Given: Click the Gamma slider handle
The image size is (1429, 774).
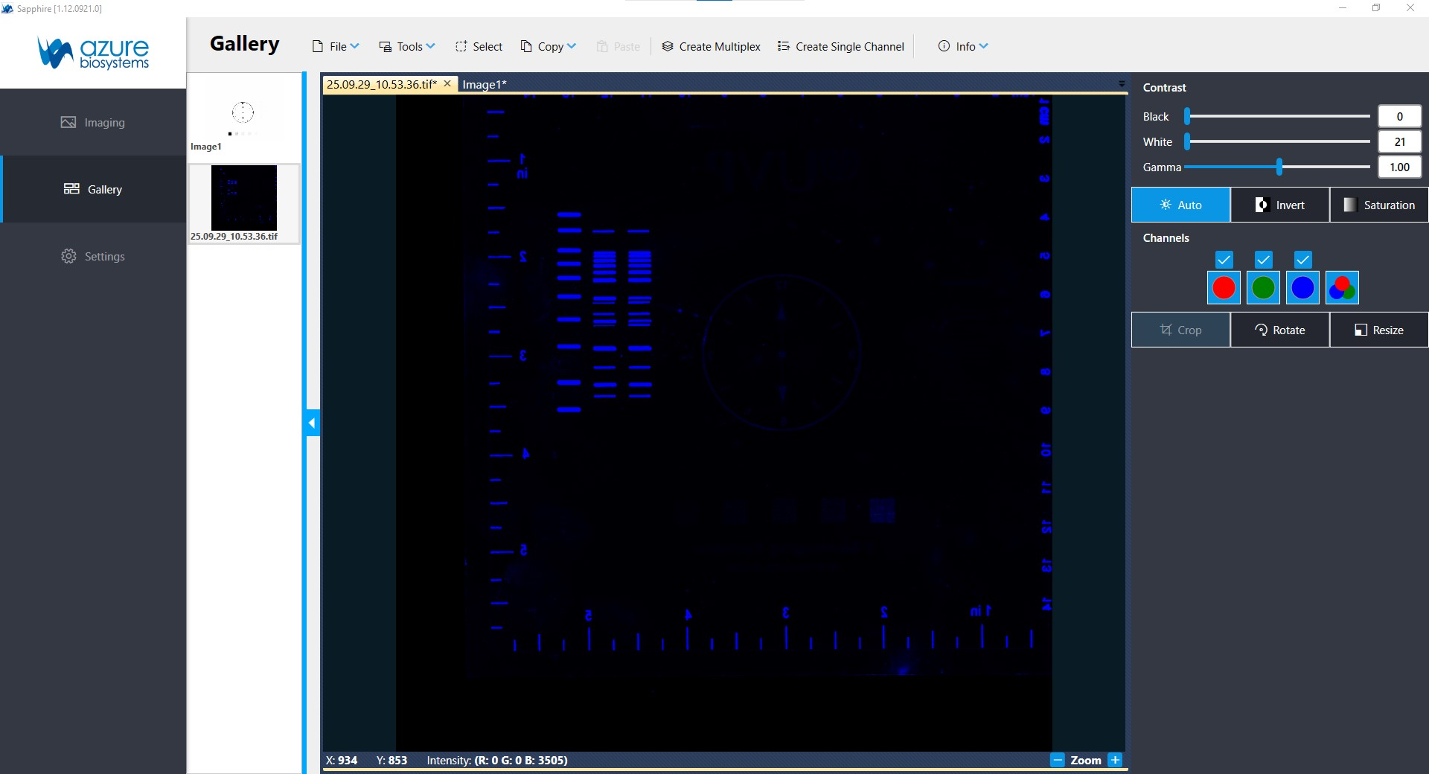Looking at the screenshot, I should pos(1279,167).
